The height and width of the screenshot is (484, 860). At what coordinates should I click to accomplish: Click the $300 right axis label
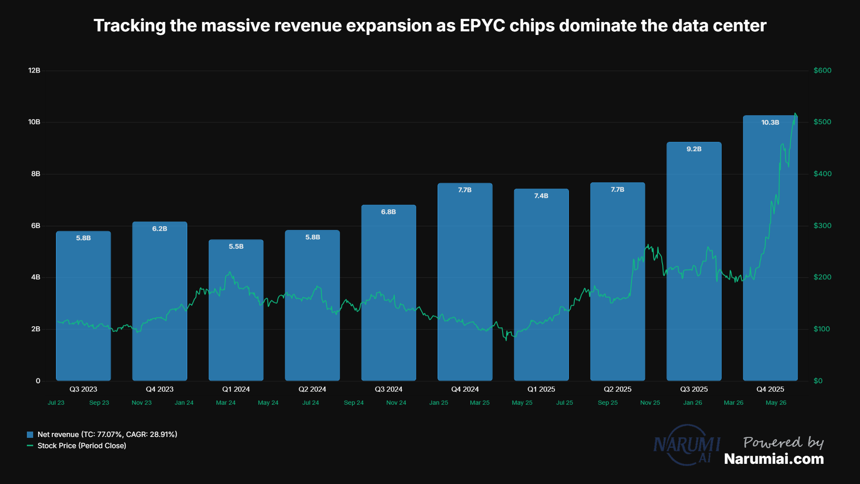(x=823, y=226)
